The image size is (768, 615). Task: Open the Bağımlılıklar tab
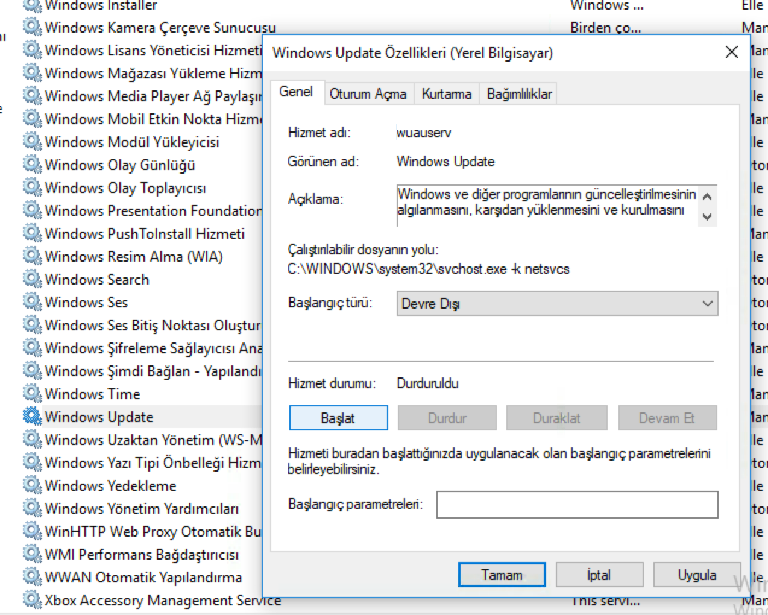(520, 94)
